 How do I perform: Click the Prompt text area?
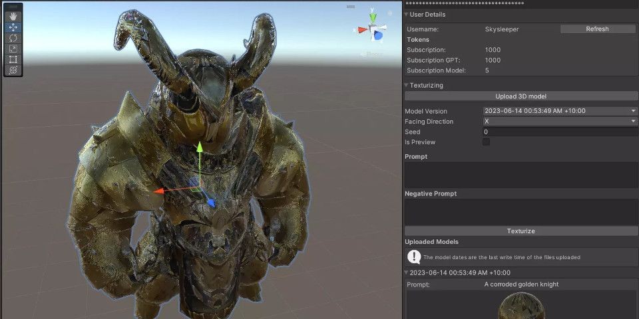(x=521, y=175)
